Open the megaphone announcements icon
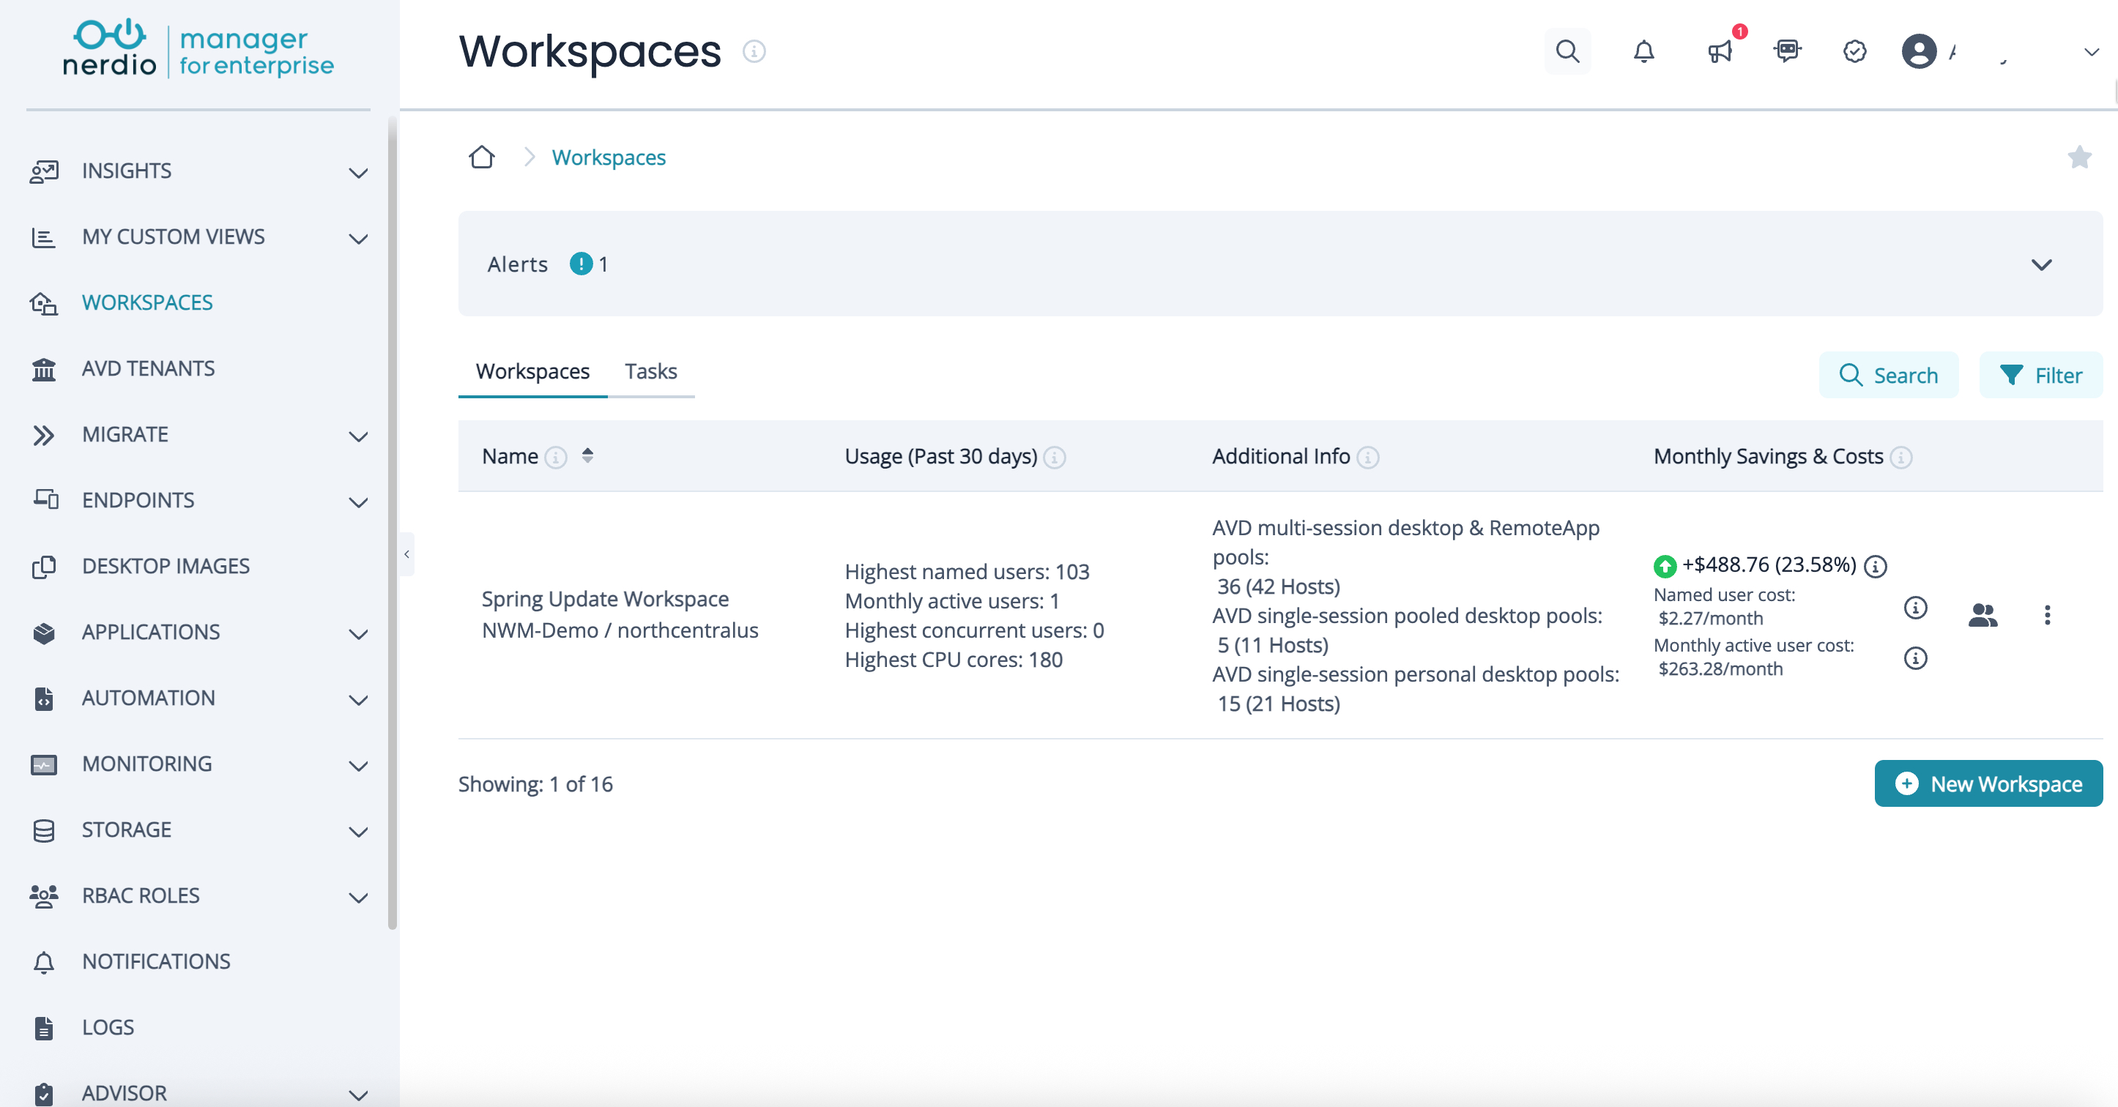The image size is (2118, 1107). [x=1720, y=51]
